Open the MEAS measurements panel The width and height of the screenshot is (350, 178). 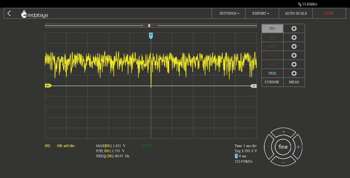pyautogui.click(x=294, y=82)
